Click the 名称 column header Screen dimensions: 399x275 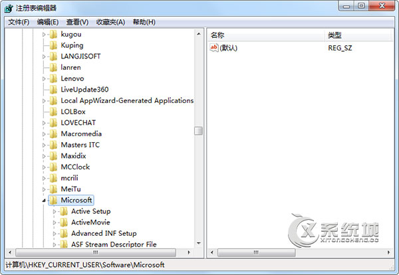pos(267,35)
